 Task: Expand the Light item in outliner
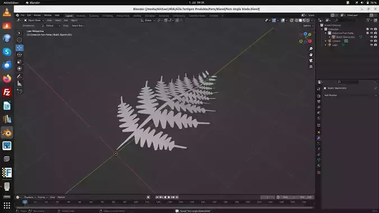point(326,45)
